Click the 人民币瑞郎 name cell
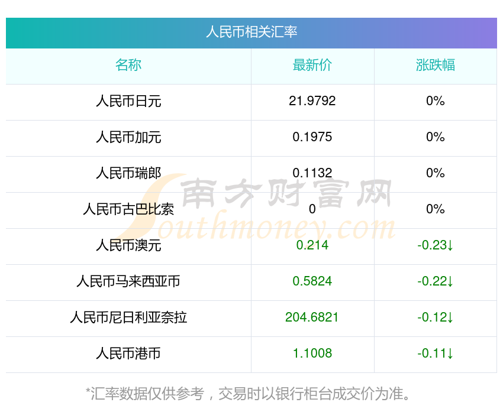Image resolution: width=503 pixels, height=412 pixels. pos(128,173)
